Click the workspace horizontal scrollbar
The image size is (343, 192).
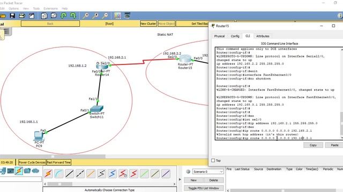point(53,156)
